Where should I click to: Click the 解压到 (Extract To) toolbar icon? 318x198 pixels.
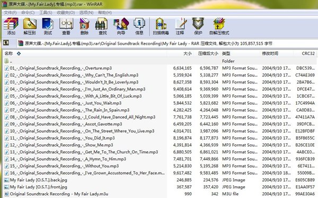point(30,23)
